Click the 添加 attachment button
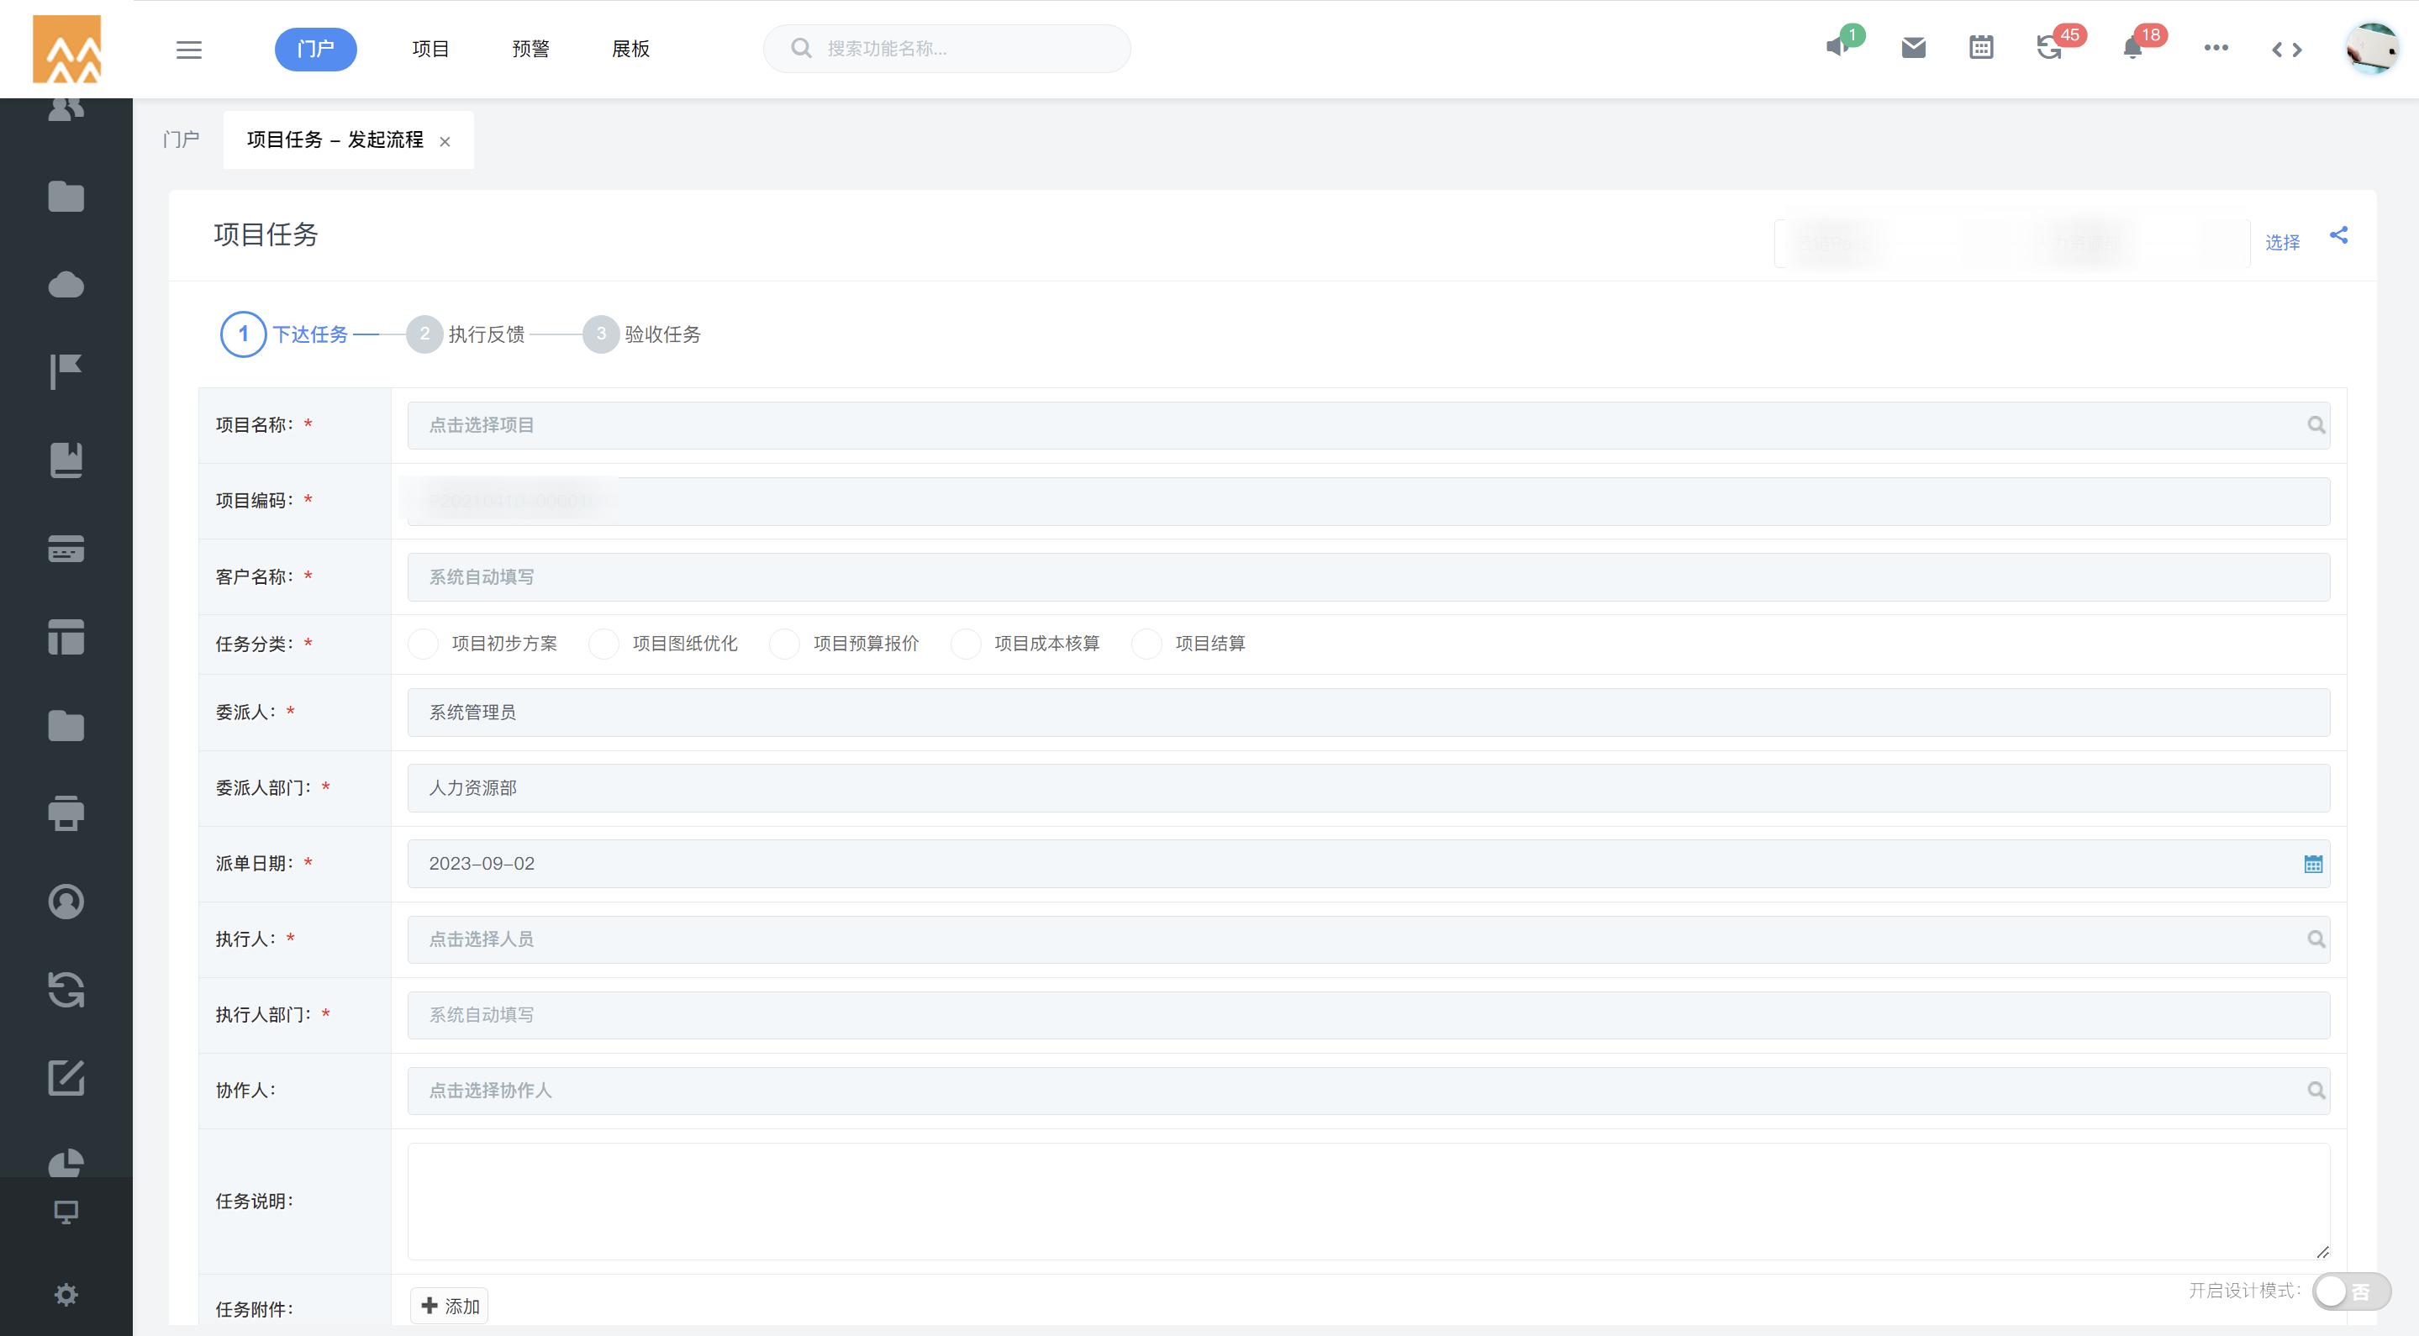The width and height of the screenshot is (2419, 1336). (x=450, y=1306)
